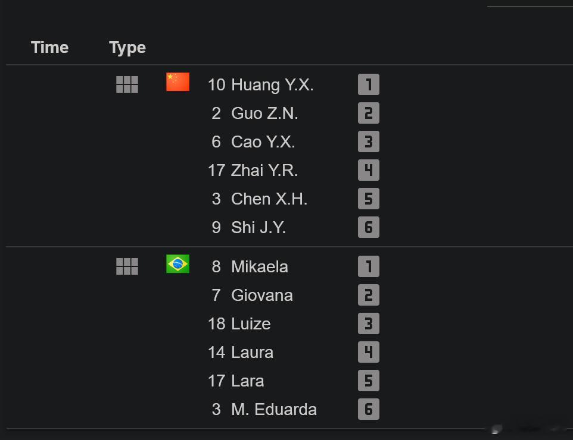Click position badge 1 next to Huang Y.X.
This screenshot has height=440, width=573.
pos(368,84)
